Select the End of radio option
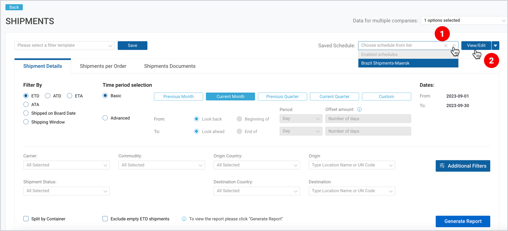This screenshot has width=508, height=231. (239, 131)
